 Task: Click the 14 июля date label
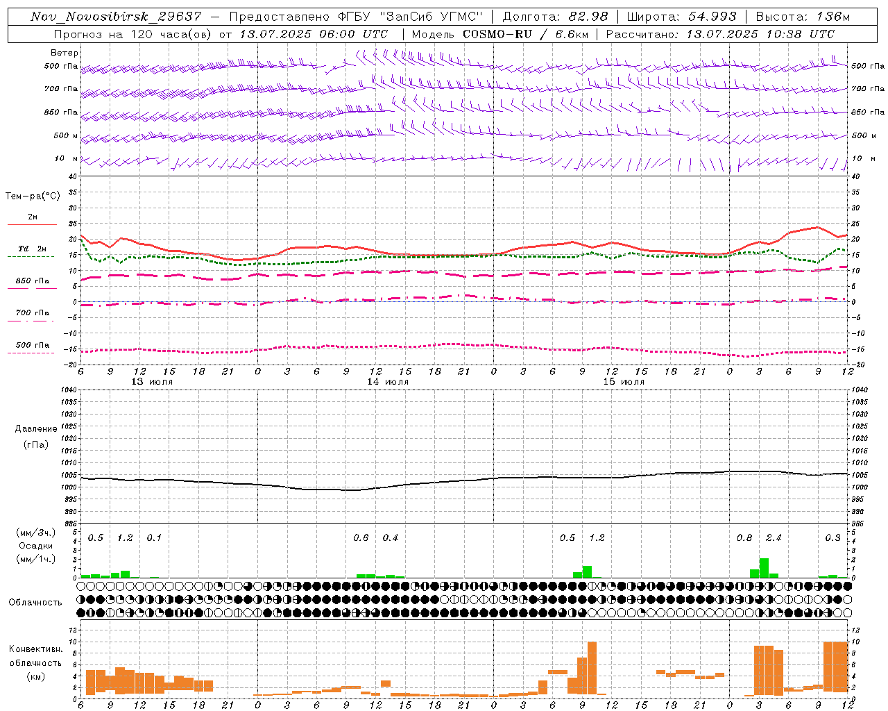(x=388, y=382)
